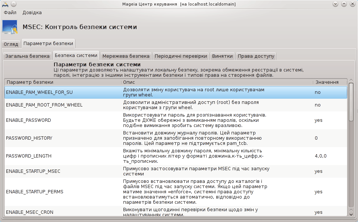Select the Безпека системи tab

coord(76,55)
